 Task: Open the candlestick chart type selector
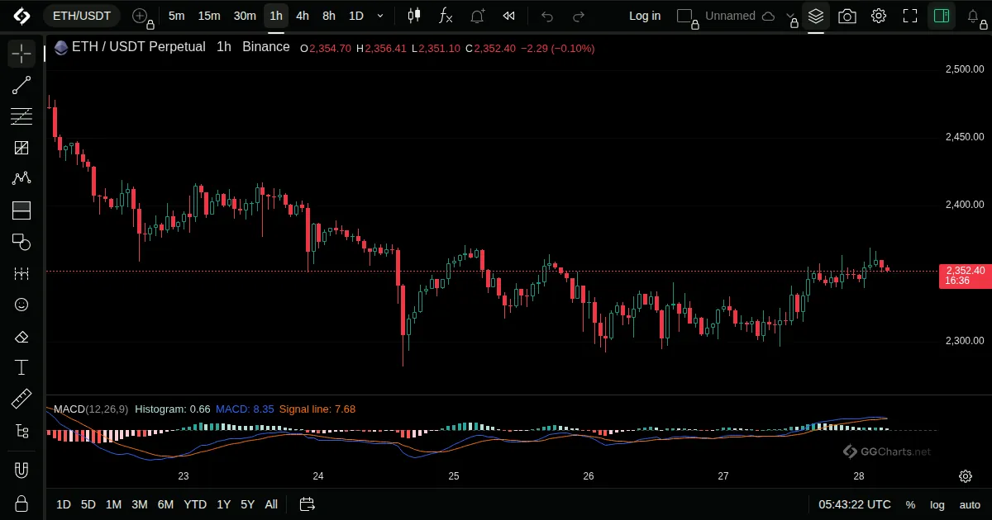click(x=414, y=16)
